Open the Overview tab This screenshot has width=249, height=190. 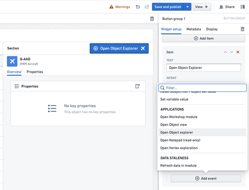pyautogui.click(x=14, y=72)
